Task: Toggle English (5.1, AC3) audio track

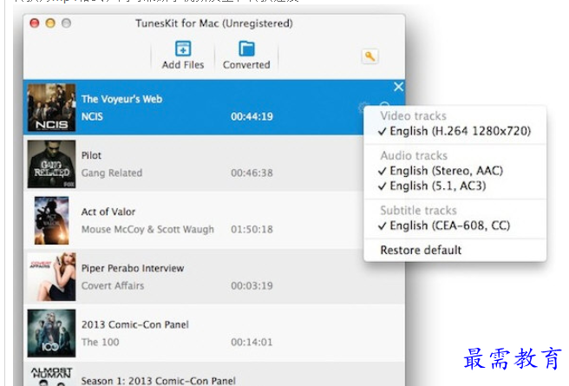Action: tap(432, 186)
